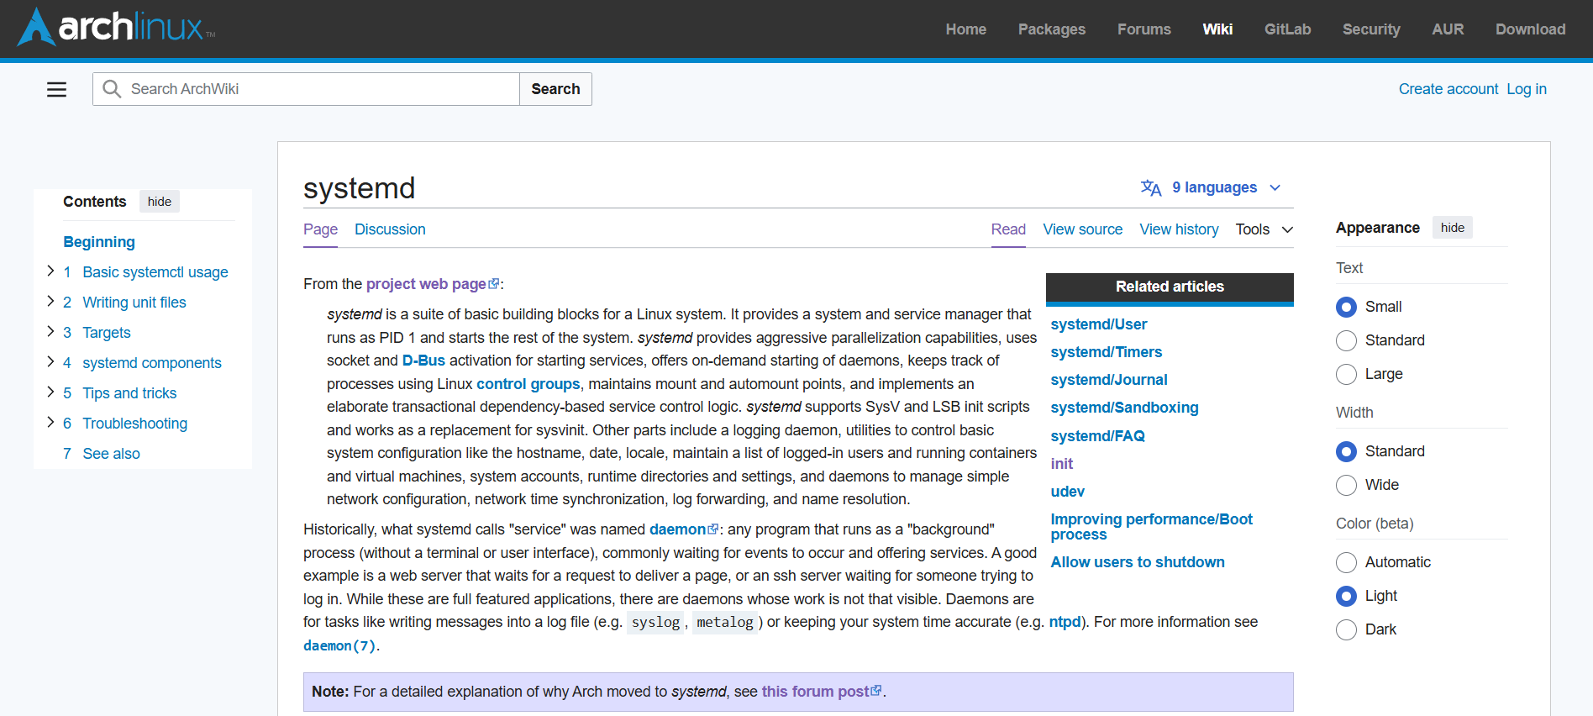Focus the Search ArchWiki input field

pos(319,89)
